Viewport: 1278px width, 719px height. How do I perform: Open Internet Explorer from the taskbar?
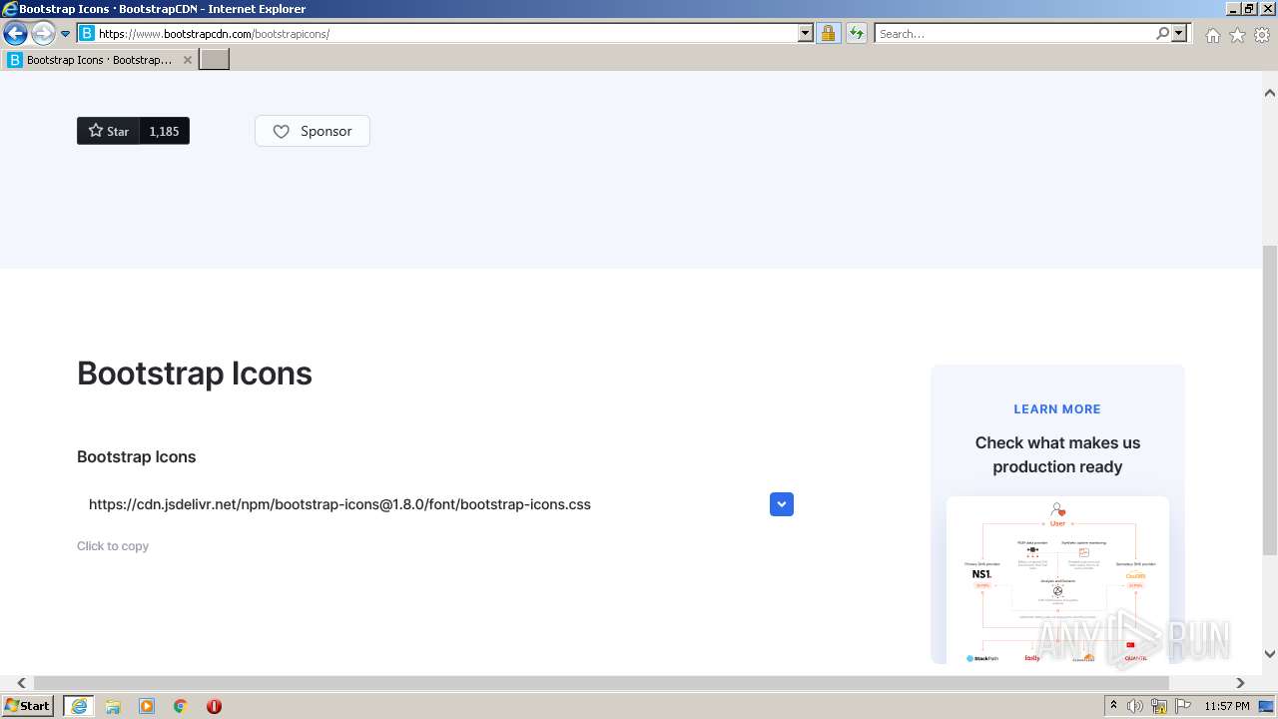click(79, 706)
